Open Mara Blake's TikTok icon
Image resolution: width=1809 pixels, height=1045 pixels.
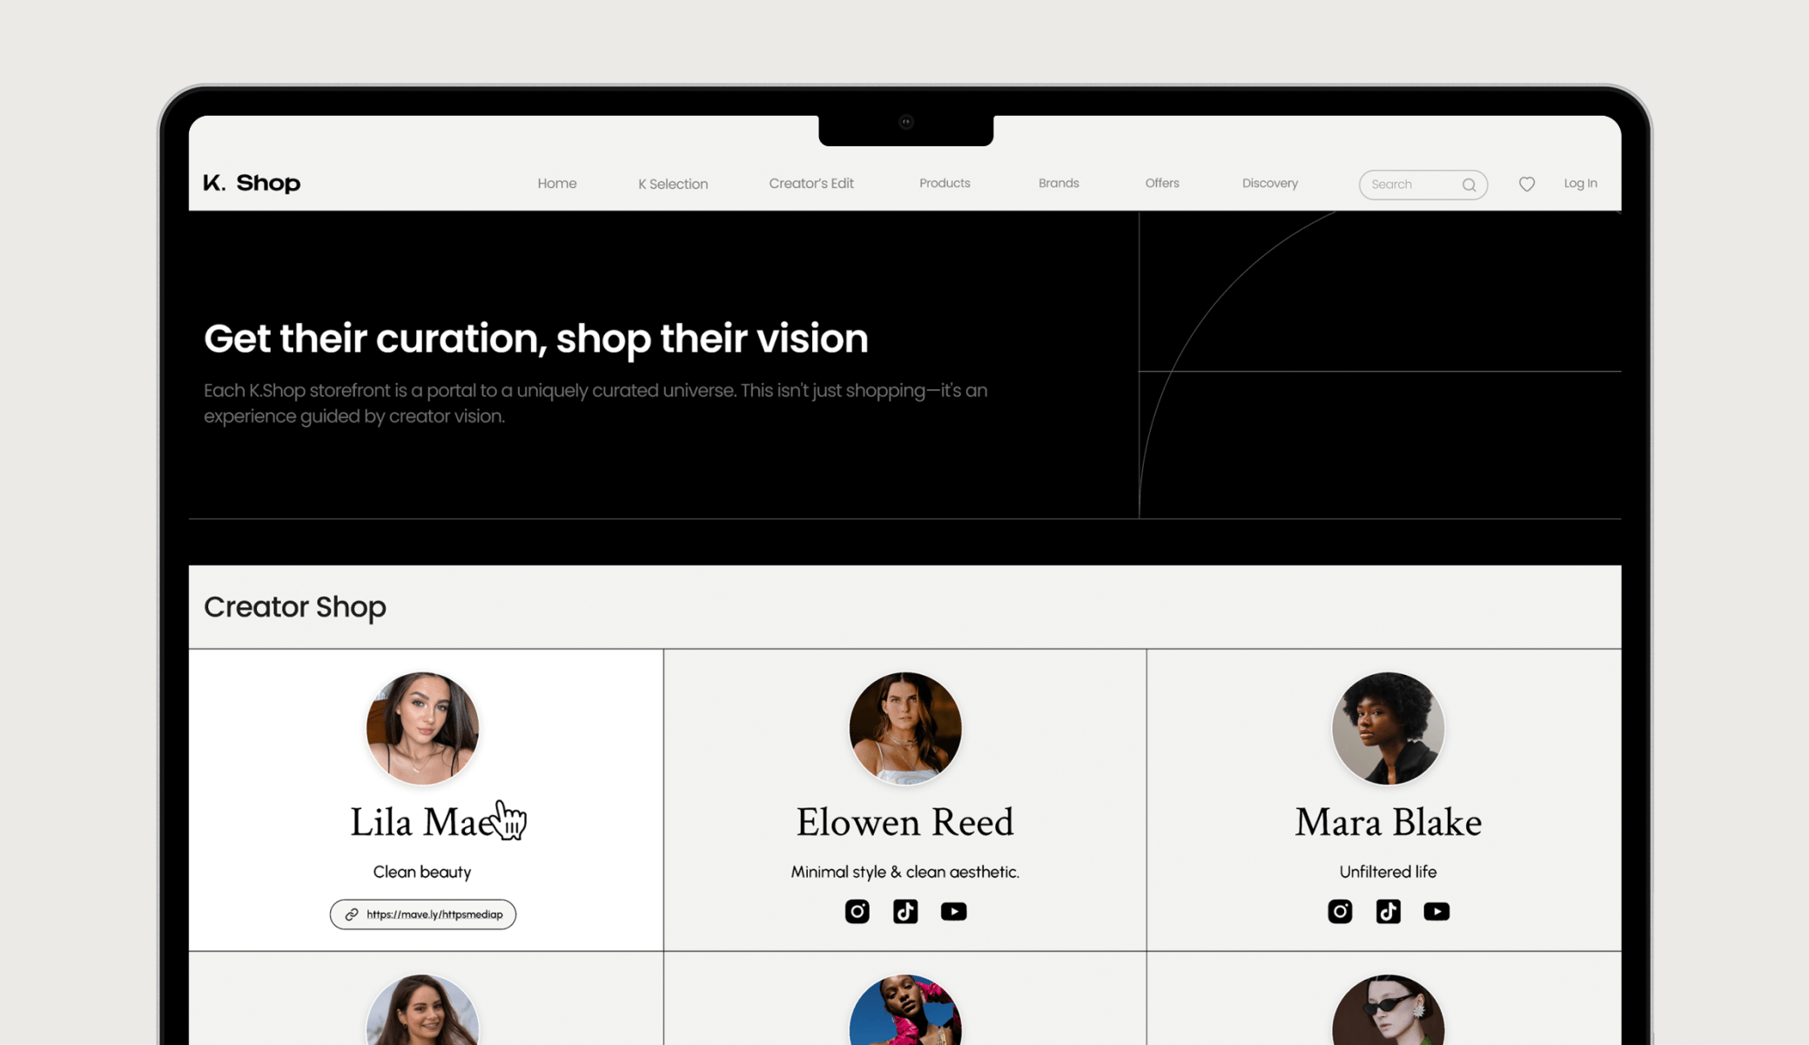(x=1389, y=911)
